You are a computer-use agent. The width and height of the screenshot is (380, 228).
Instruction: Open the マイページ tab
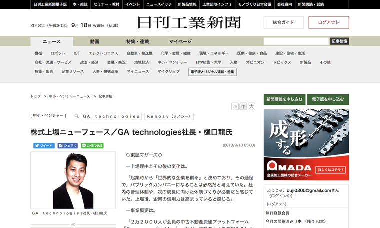(180, 41)
